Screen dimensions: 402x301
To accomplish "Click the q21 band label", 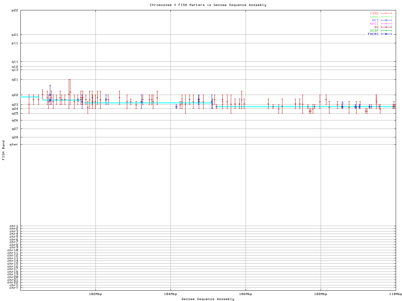I will click(x=15, y=80).
